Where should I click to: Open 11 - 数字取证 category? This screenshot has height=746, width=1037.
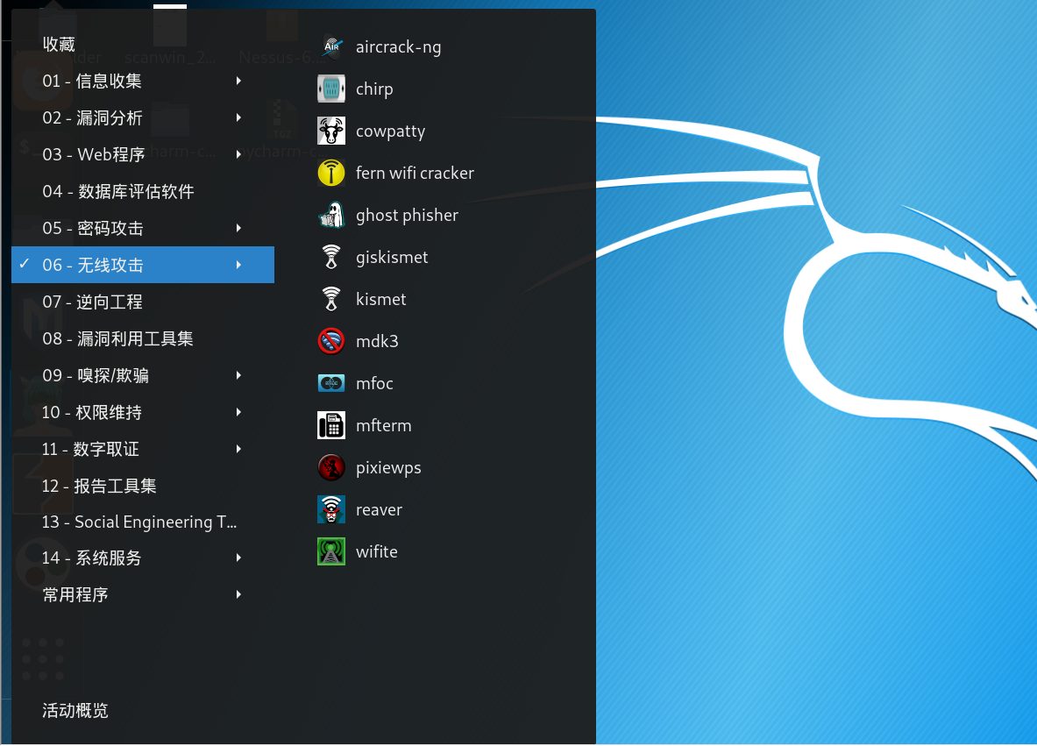(x=143, y=449)
